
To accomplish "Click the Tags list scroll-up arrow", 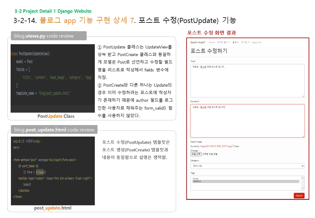I will pos(303,178).
